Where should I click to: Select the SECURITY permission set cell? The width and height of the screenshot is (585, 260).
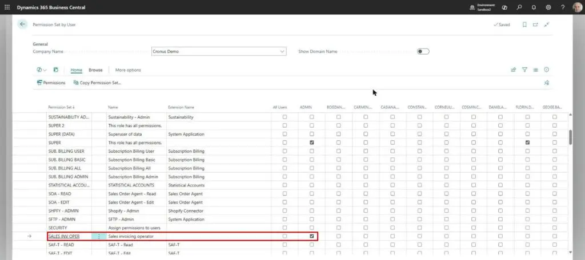(x=69, y=227)
